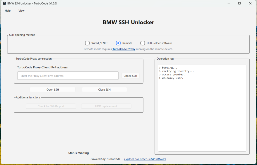
Task: Click the Close SSH button
Action: click(104, 90)
